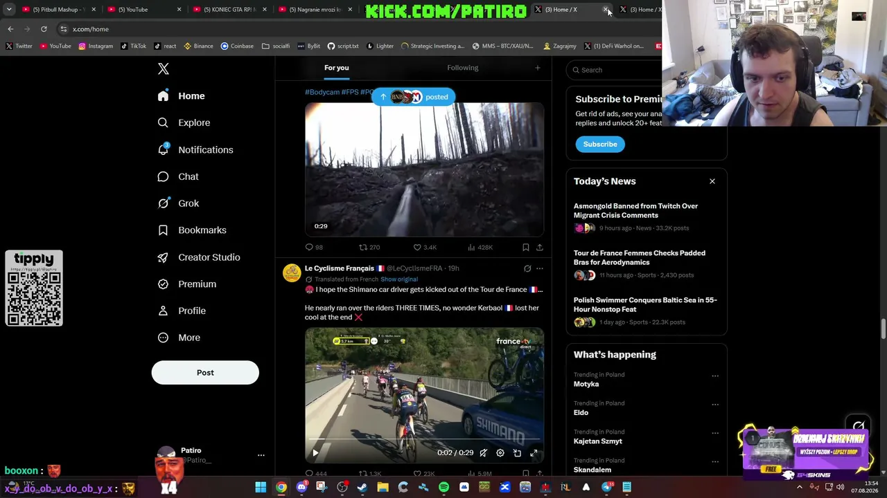The width and height of the screenshot is (887, 498).
Task: Open more options on Le Cyclisme Français post
Action: tap(540, 268)
